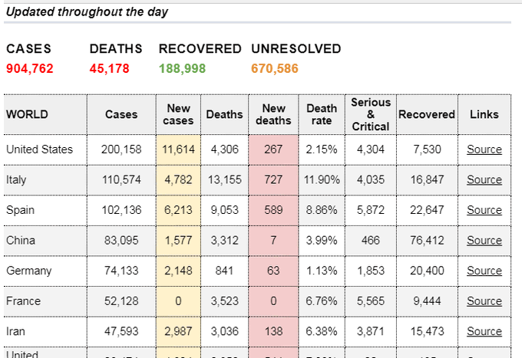The image size is (522, 358).
Task: Click United States deaths 4,306
Action: tap(224, 149)
